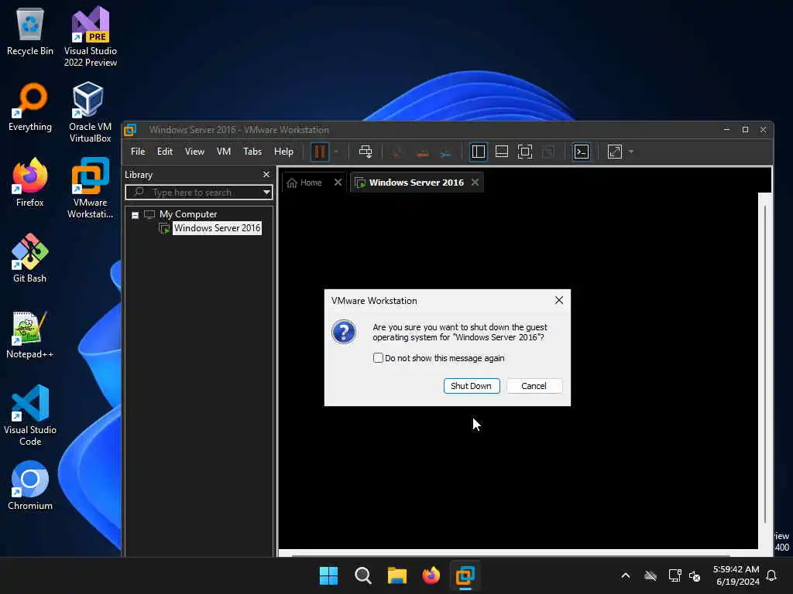Toggle the console view icon
This screenshot has height=594, width=793.
(x=582, y=152)
